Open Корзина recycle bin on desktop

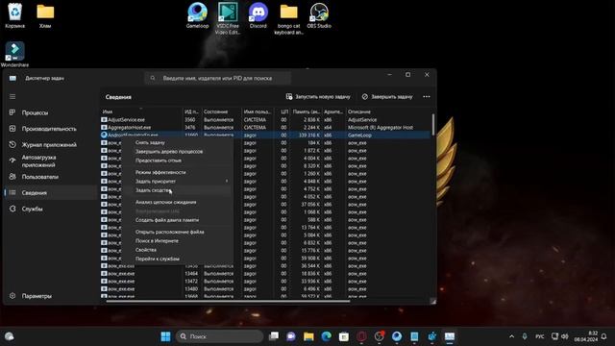pyautogui.click(x=15, y=15)
